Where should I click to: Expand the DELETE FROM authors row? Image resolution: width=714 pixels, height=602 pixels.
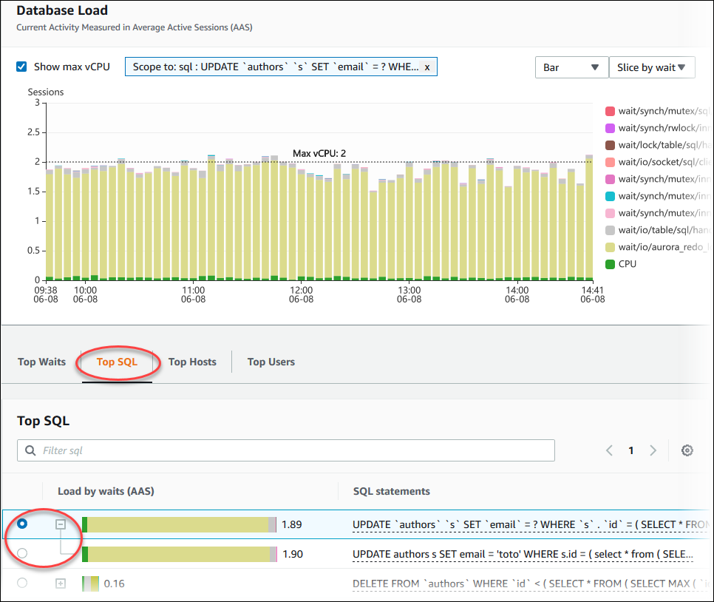(x=62, y=583)
